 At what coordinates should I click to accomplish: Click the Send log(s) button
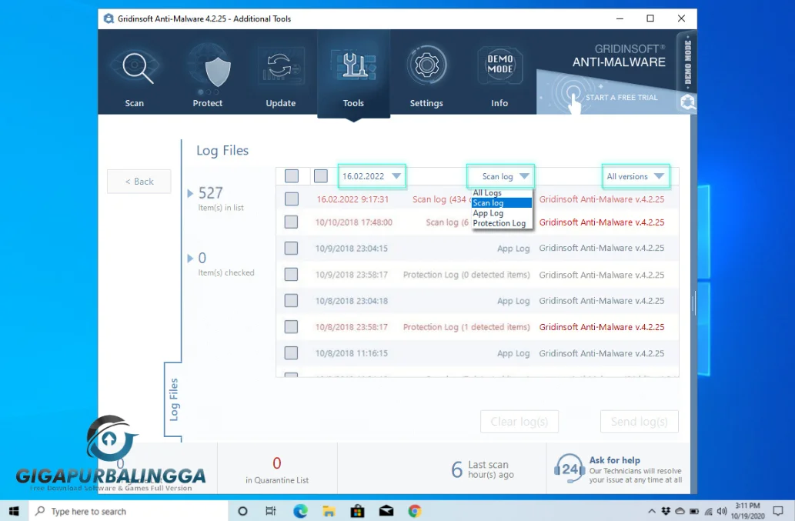pyautogui.click(x=640, y=422)
